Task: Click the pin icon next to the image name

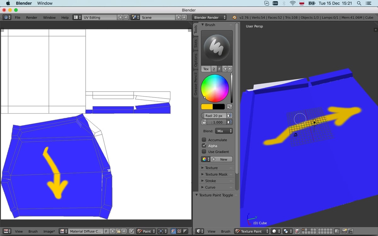Action: 132,231
